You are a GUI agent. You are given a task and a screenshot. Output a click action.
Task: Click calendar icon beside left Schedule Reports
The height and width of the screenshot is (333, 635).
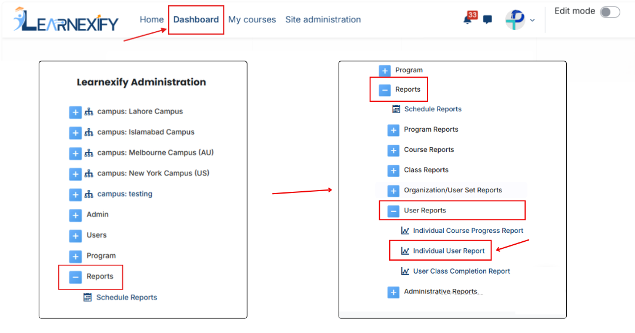[88, 297]
